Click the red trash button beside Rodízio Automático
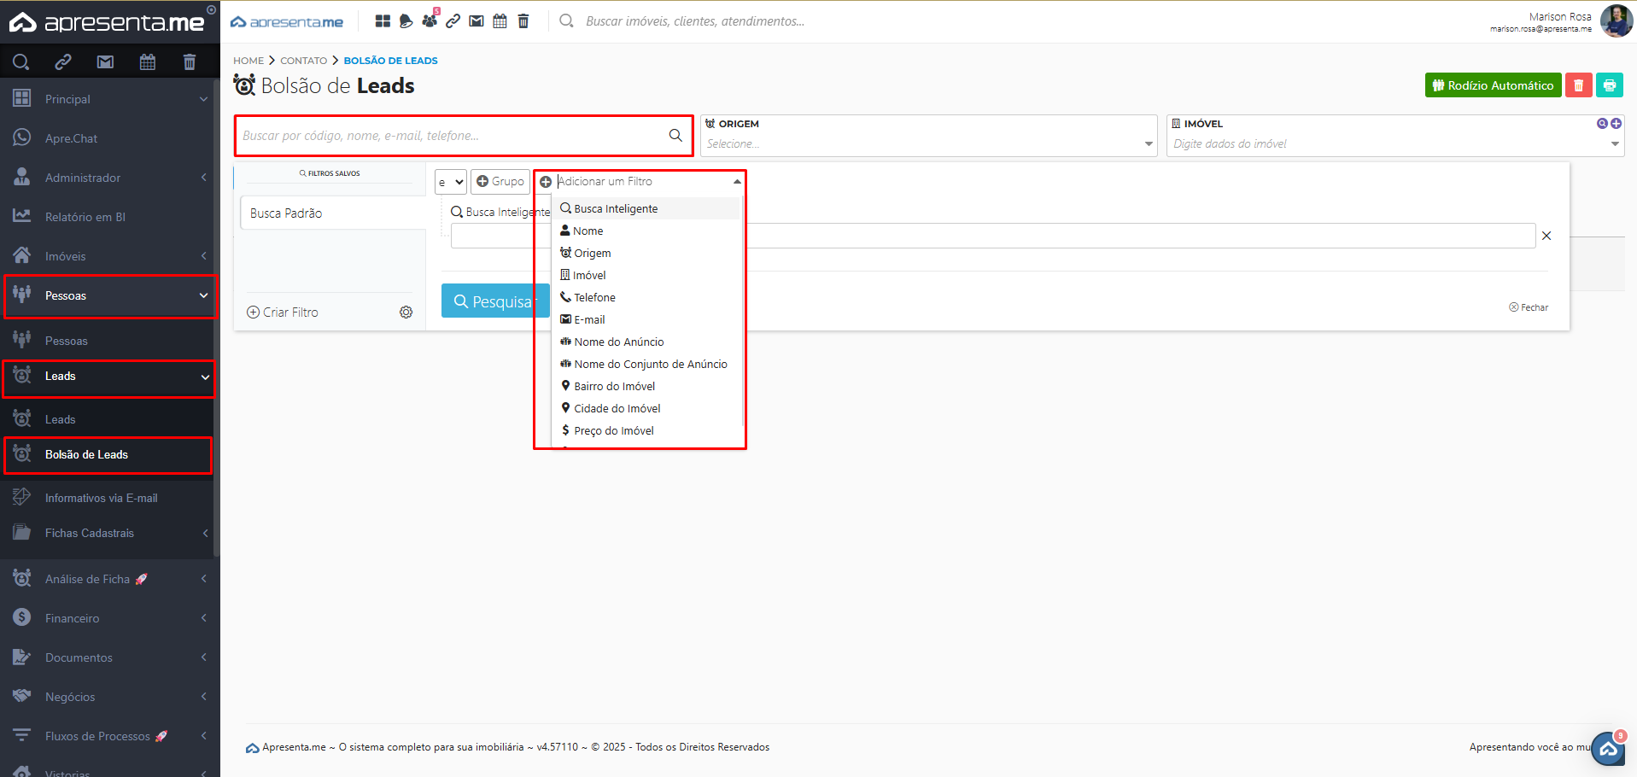1637x777 pixels. [x=1578, y=85]
